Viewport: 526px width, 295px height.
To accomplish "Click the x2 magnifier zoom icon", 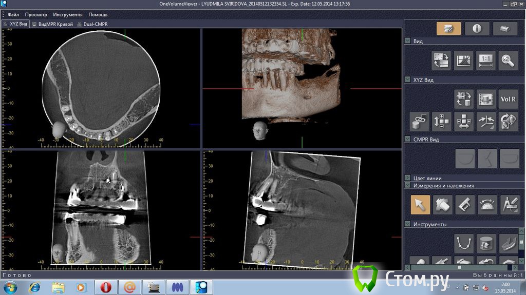I will pyautogui.click(x=508, y=60).
